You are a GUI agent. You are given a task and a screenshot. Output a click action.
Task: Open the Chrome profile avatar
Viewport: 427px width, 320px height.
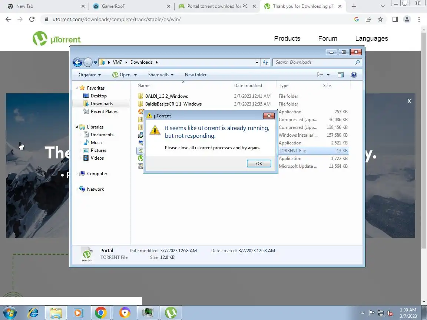tap(407, 19)
